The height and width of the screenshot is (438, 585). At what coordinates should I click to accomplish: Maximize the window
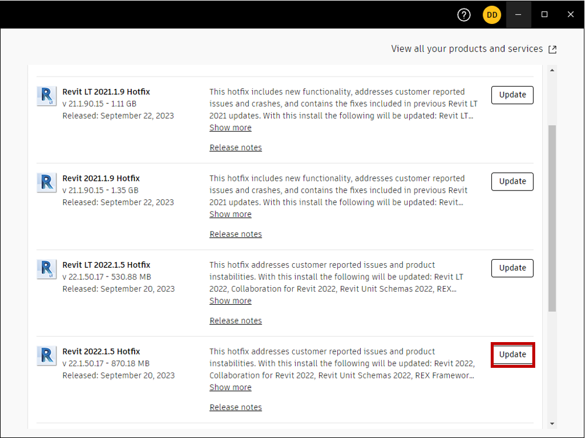tap(545, 15)
